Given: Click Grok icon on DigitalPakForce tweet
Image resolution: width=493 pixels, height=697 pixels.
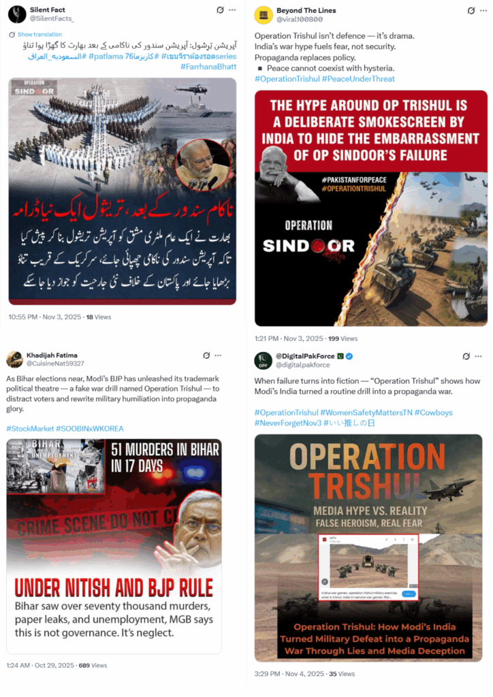Looking at the screenshot, I should 466,356.
